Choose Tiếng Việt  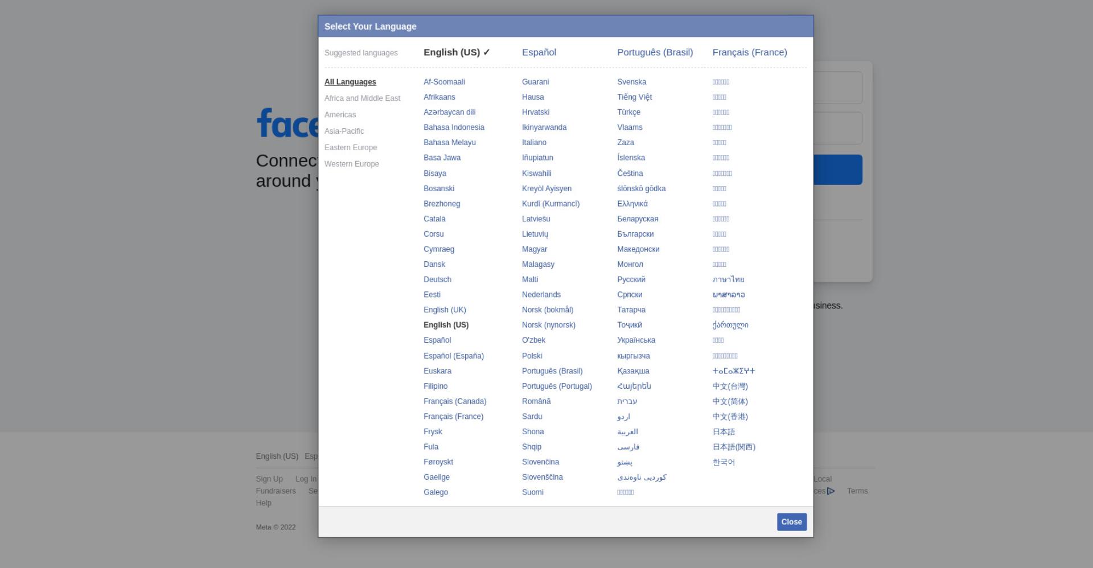(634, 97)
